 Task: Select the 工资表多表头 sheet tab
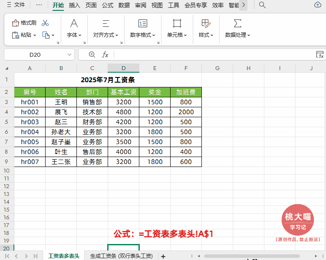(64, 256)
